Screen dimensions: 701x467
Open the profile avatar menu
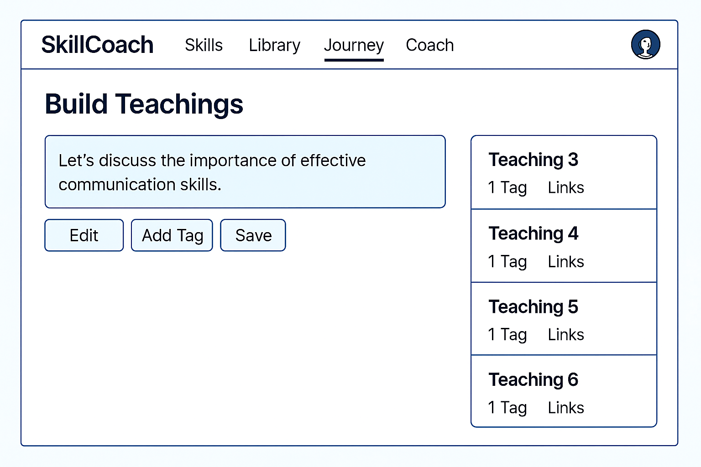tap(645, 44)
